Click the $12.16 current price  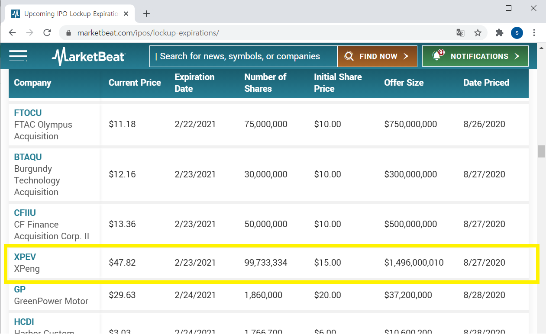click(x=122, y=175)
